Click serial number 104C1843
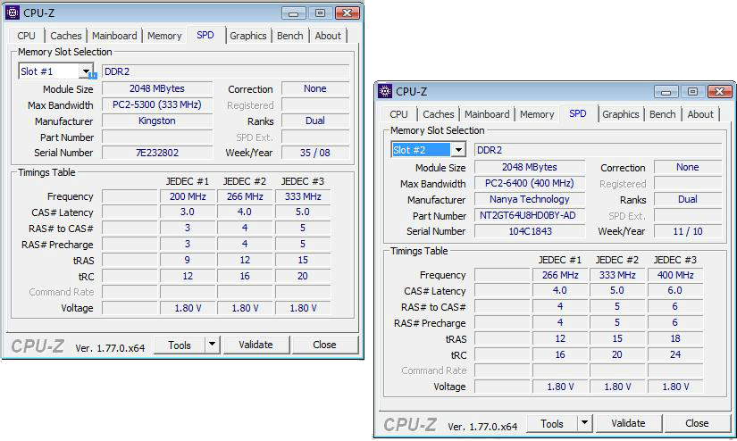 (530, 231)
